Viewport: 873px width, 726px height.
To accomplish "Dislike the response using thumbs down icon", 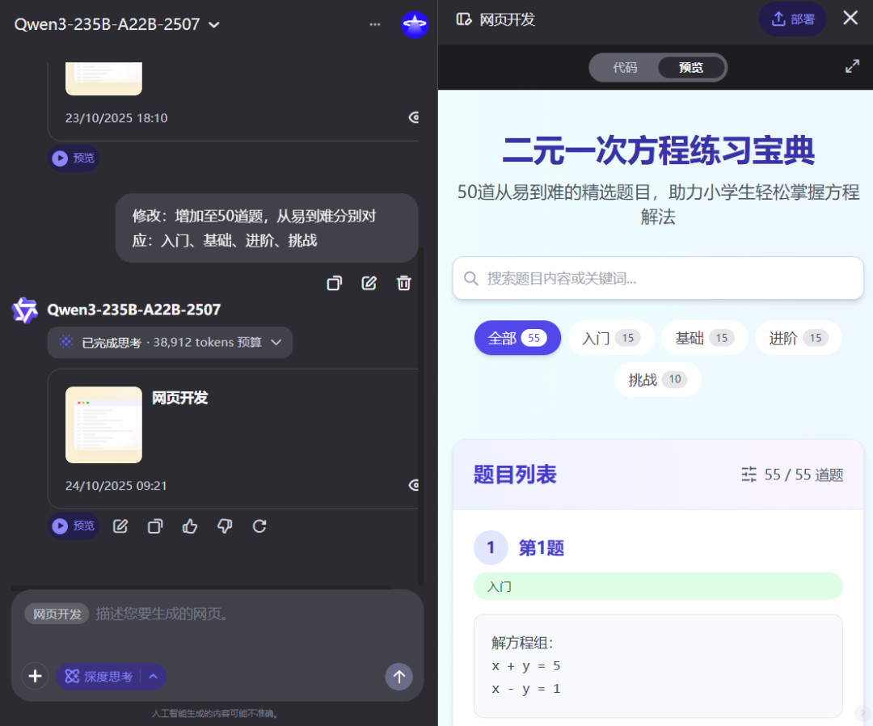I will coord(224,526).
